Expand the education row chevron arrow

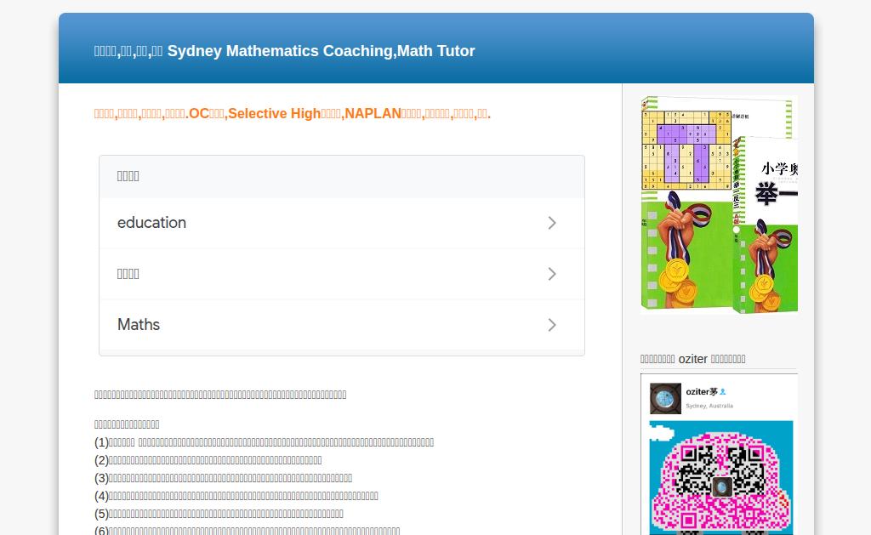(x=551, y=223)
